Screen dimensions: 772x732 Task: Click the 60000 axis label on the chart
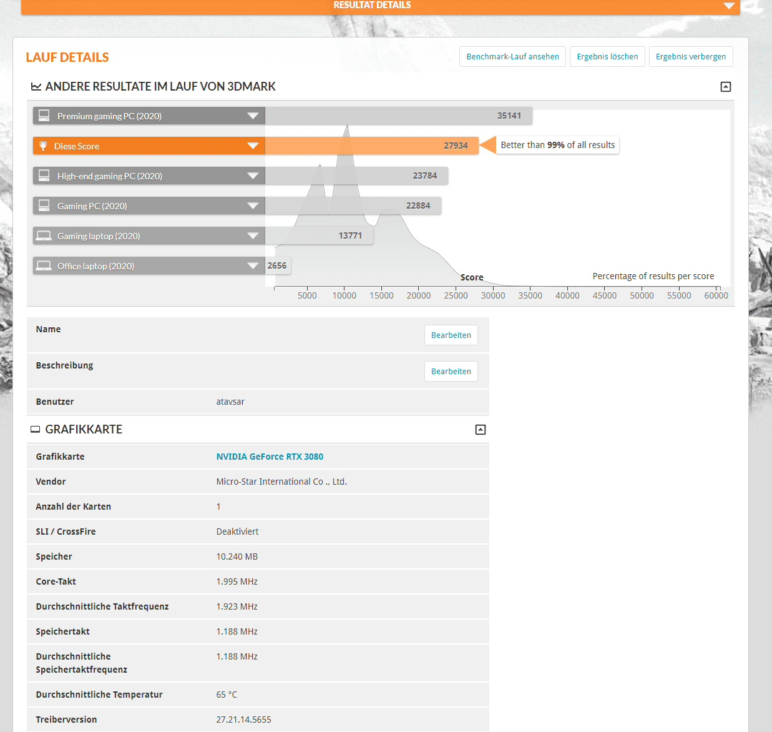coord(716,295)
